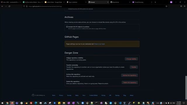Click the red FileZilla taskbar icon

pos(31,103)
